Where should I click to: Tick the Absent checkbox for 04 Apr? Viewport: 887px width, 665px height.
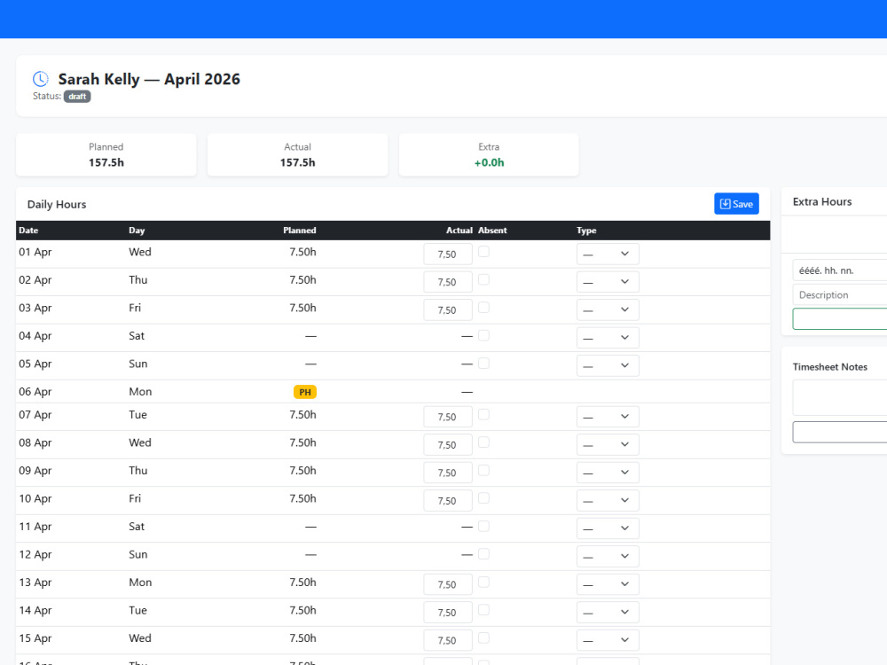pos(483,335)
